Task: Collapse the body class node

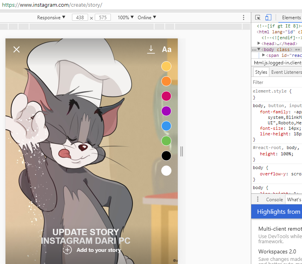Action: tap(259, 49)
